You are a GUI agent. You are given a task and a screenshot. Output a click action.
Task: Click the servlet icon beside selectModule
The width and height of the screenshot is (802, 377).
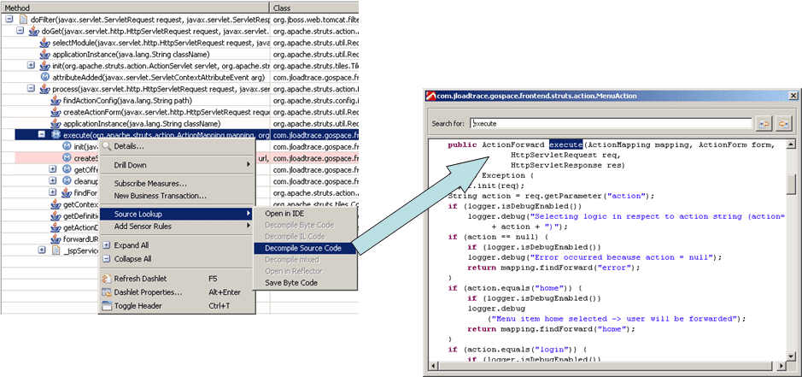[45, 43]
